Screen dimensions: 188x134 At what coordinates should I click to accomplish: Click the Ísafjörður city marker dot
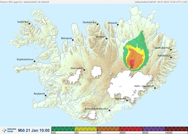29,24
